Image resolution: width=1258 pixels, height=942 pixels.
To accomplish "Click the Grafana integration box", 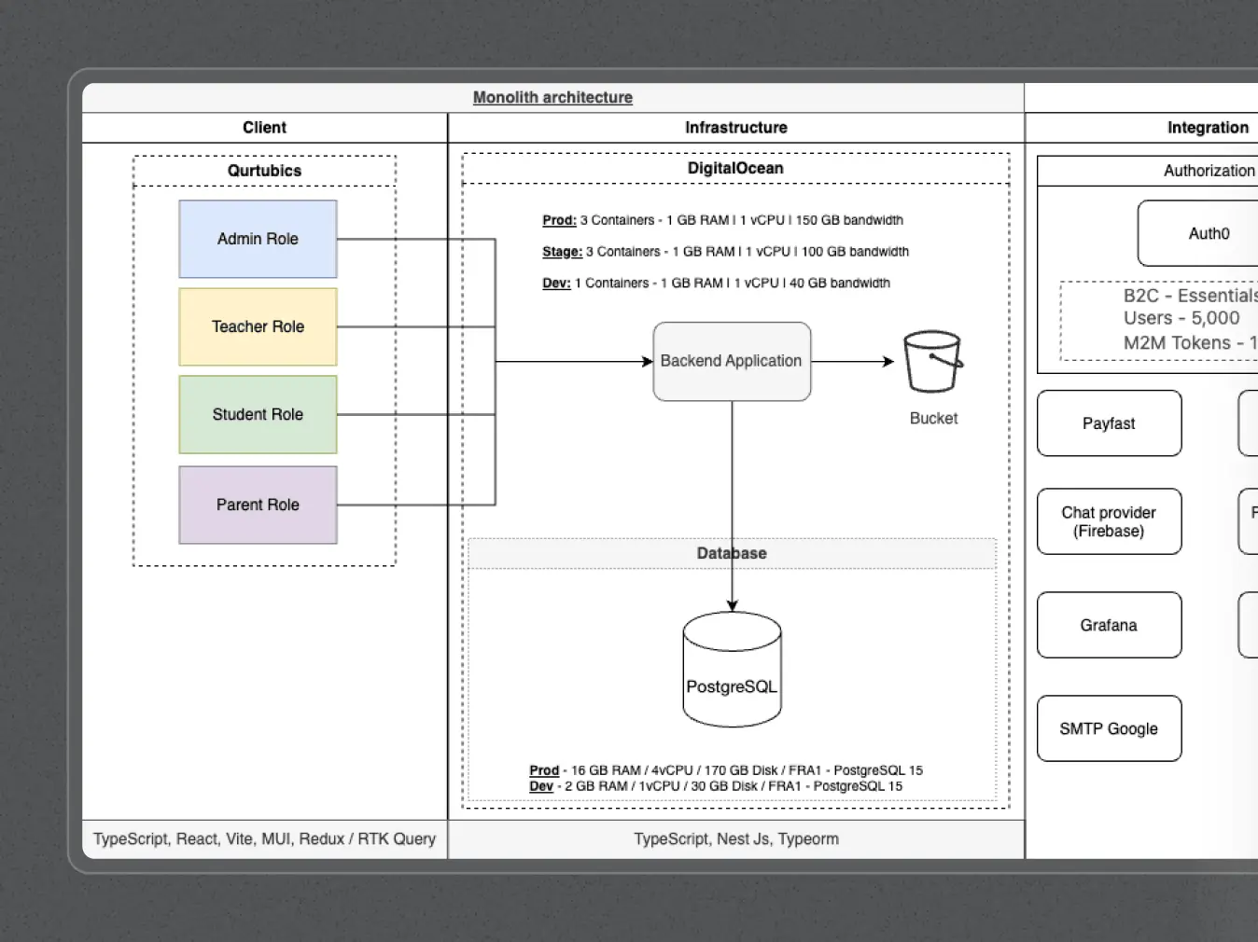I will point(1109,625).
